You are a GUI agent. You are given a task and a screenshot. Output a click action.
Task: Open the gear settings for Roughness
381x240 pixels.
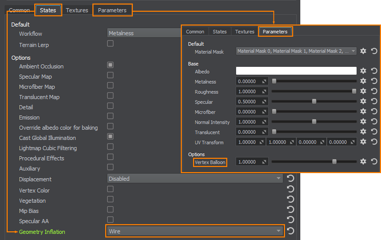click(x=363, y=91)
